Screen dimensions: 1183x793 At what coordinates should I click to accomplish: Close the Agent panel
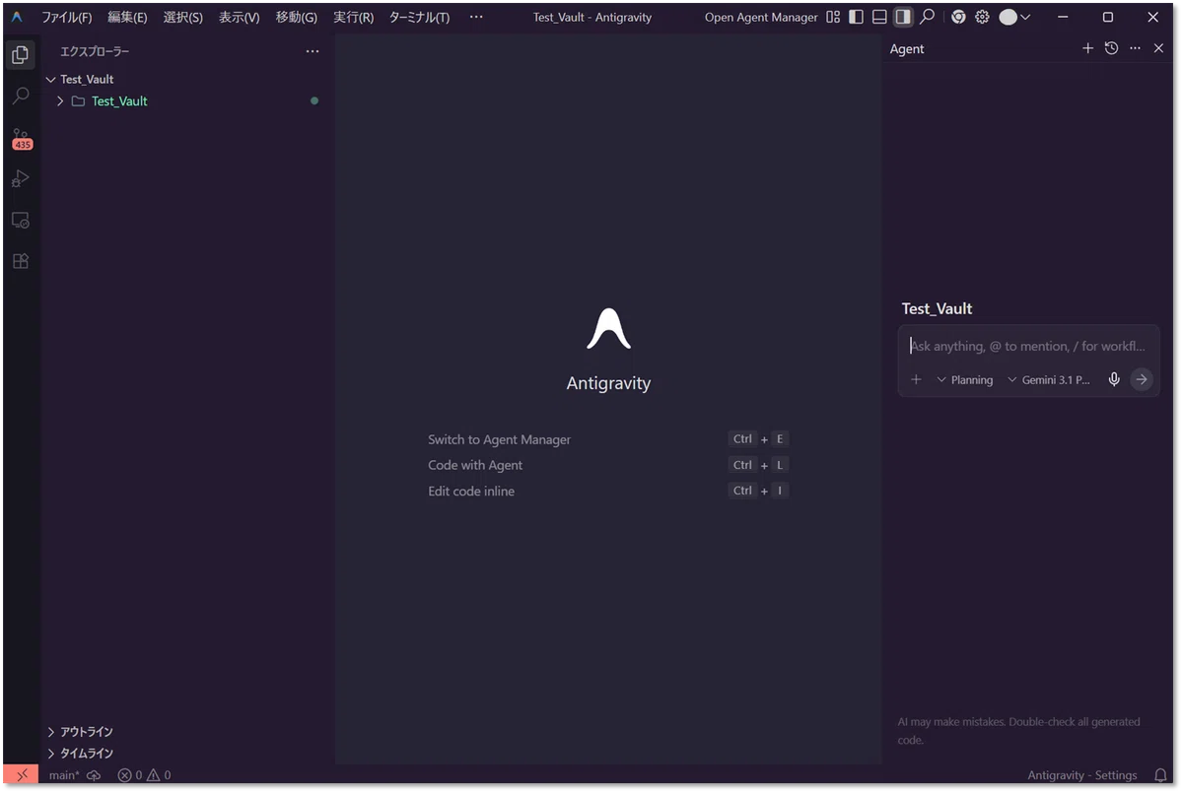[x=1158, y=48]
